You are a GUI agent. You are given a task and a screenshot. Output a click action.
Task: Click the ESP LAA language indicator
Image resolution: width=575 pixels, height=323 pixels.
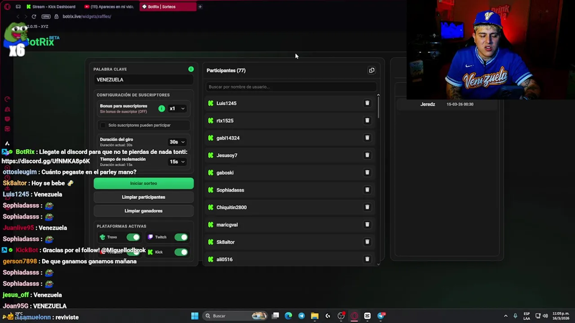[x=526, y=316]
